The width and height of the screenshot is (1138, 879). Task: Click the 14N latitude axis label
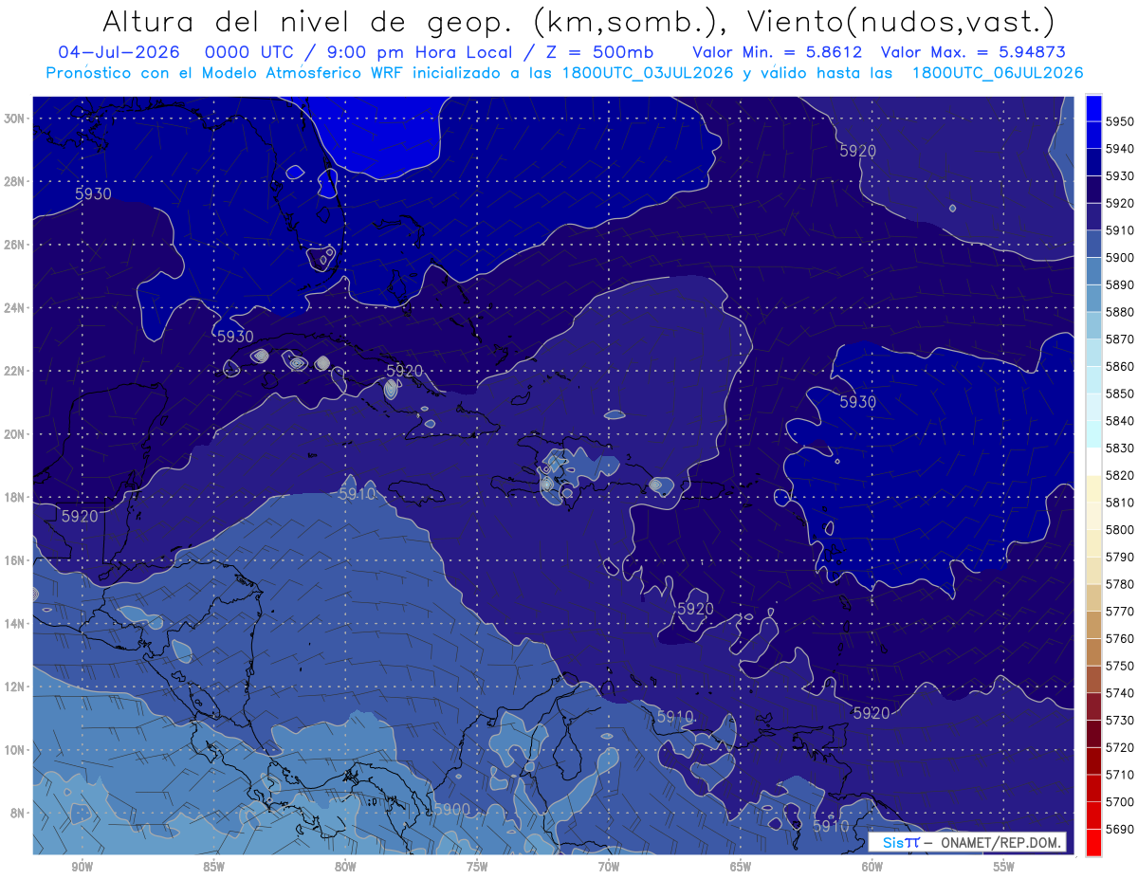point(13,624)
